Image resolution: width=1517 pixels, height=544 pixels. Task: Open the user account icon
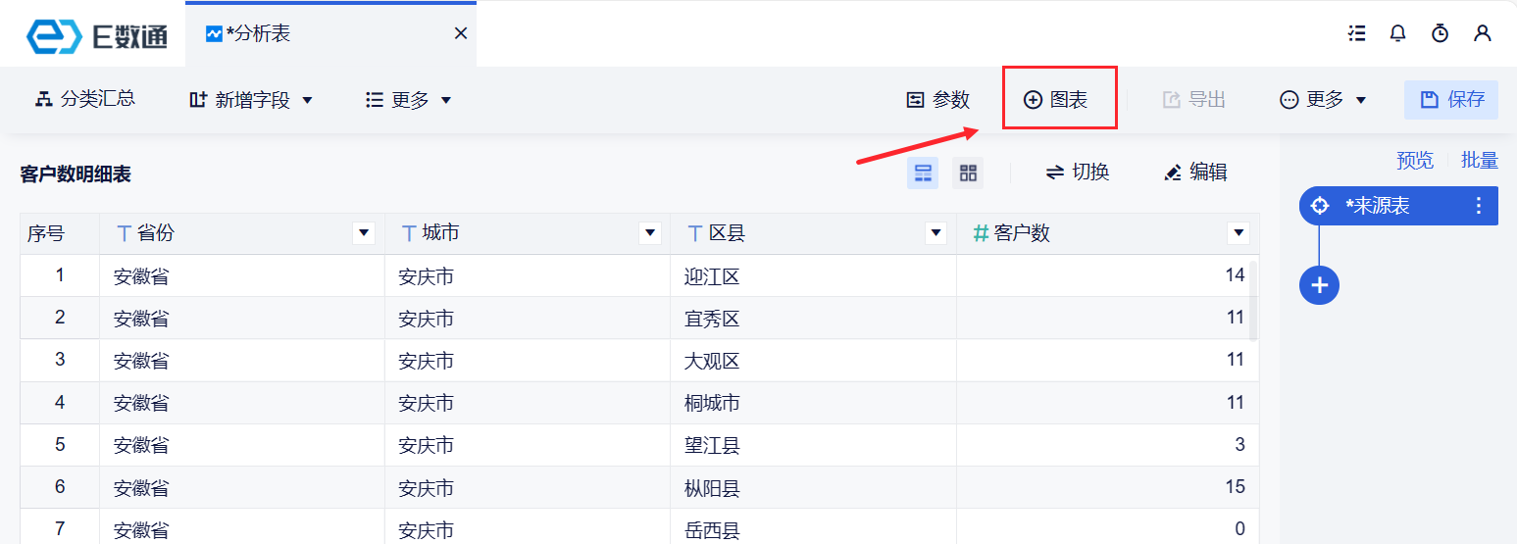1483,33
